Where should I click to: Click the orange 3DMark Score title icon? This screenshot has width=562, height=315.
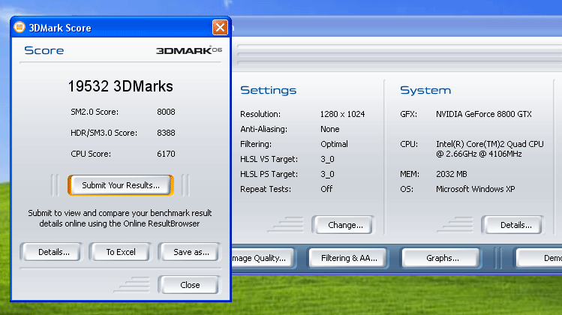click(x=20, y=27)
